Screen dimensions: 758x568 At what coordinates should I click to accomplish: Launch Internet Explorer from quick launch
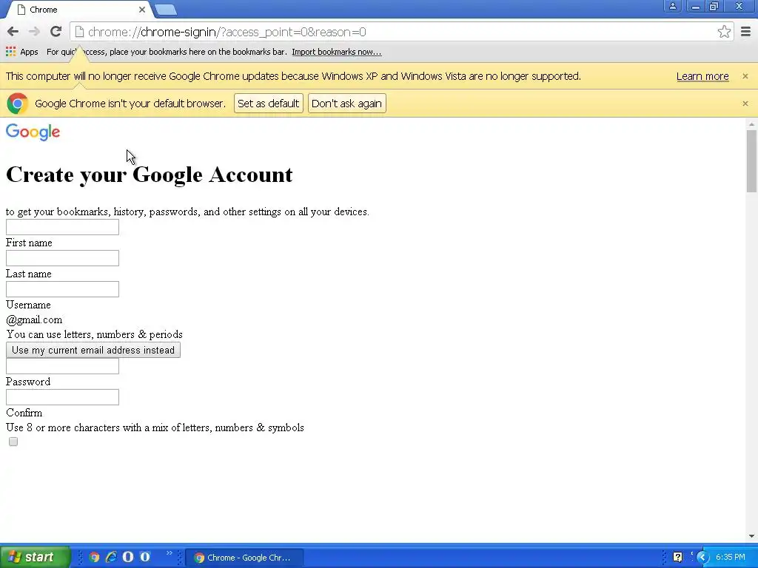[111, 557]
